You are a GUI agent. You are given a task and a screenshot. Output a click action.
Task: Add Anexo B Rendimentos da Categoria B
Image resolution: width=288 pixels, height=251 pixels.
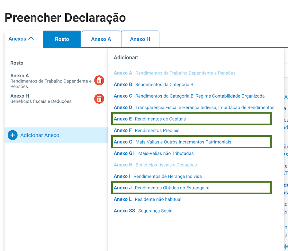[145, 84]
